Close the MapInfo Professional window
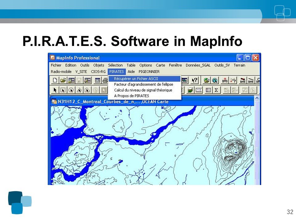Screen dimensions: 296x222 [x=256, y=58]
